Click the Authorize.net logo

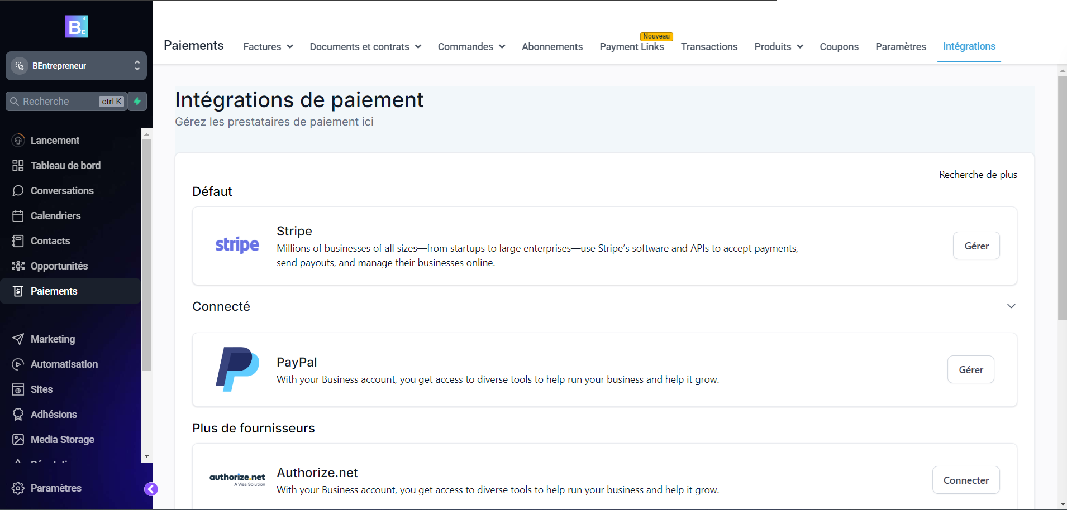[x=237, y=479]
